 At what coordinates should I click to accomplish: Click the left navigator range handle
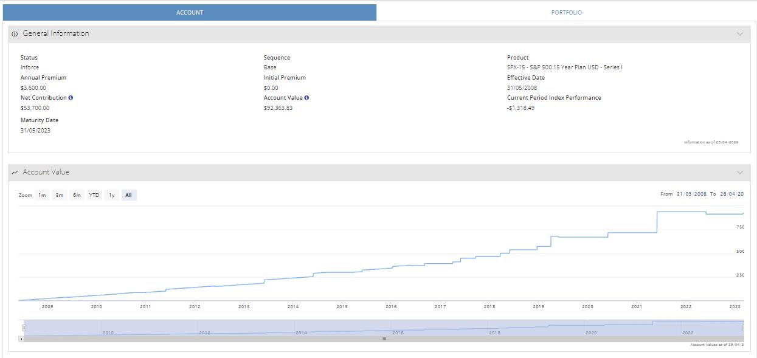pyautogui.click(x=24, y=328)
